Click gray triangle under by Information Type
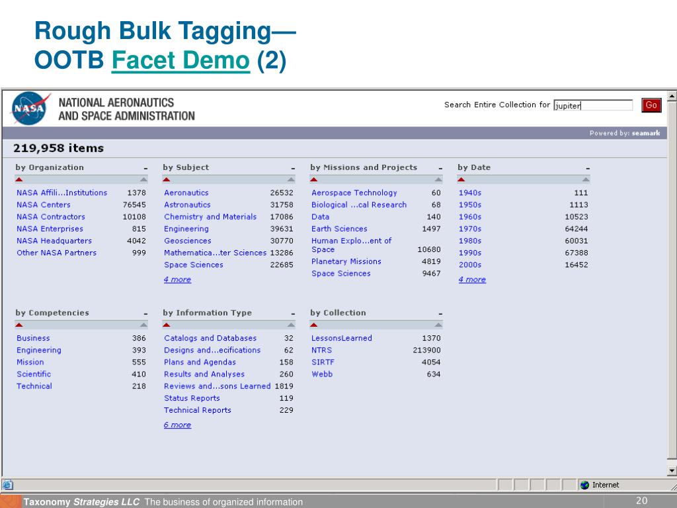 (291, 325)
